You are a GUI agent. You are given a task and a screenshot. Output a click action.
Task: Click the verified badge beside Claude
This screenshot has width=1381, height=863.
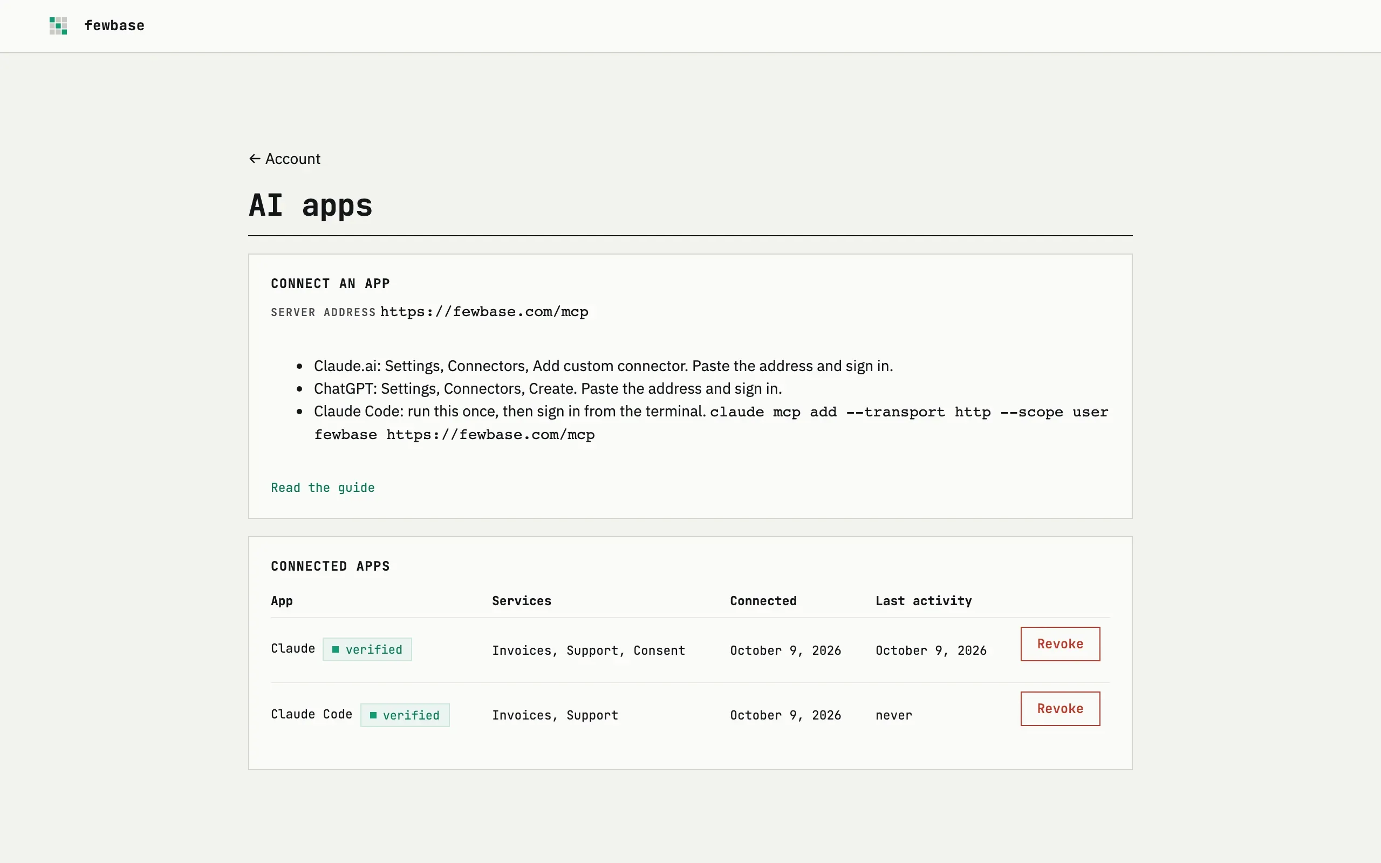point(367,649)
